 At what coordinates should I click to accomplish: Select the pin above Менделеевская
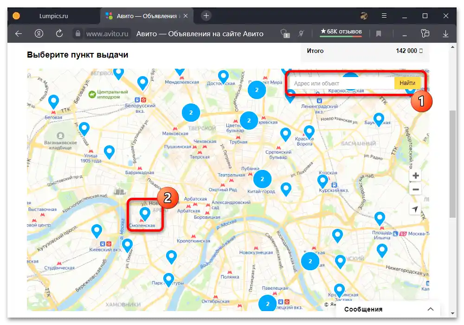coord(180,71)
